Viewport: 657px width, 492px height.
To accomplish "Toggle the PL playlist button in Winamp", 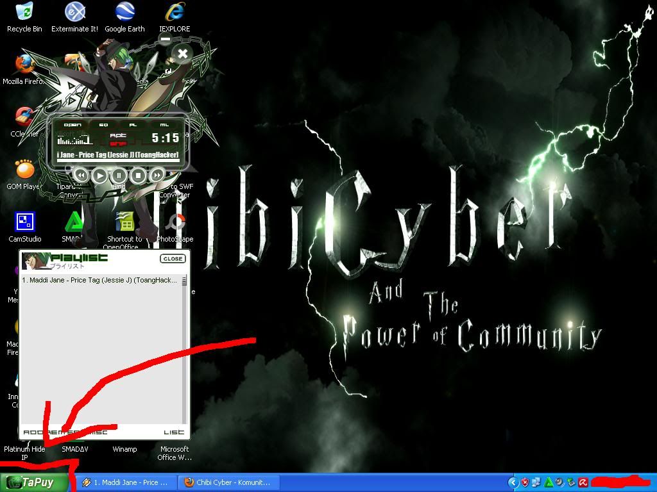I will (133, 125).
